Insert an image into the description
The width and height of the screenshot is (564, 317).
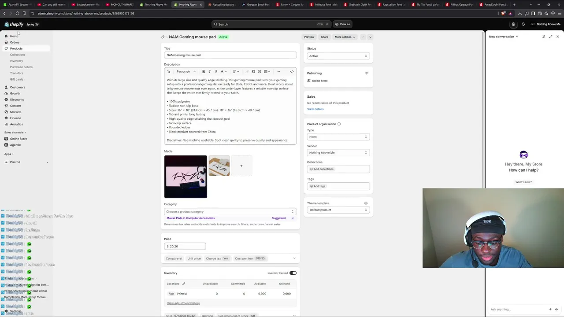(x=253, y=71)
